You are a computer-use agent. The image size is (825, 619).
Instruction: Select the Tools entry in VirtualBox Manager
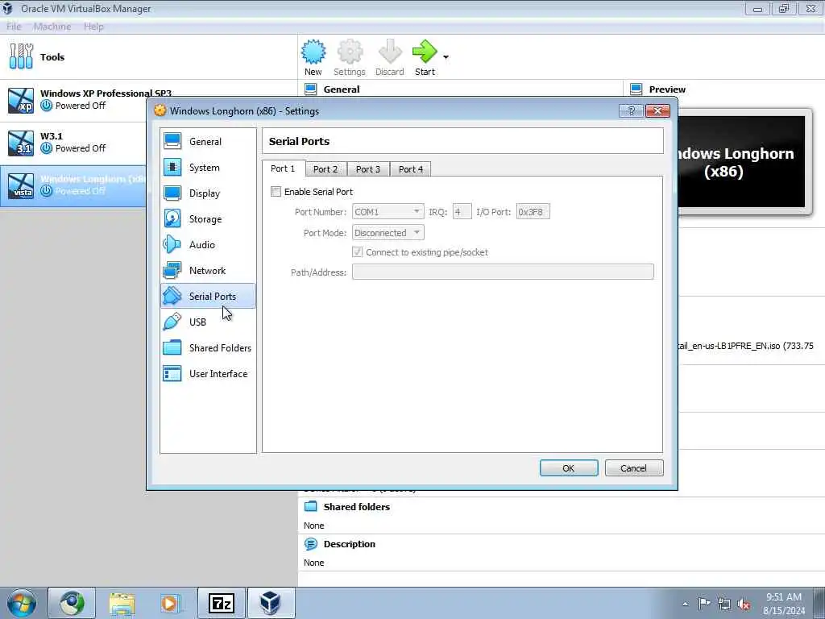coord(148,57)
